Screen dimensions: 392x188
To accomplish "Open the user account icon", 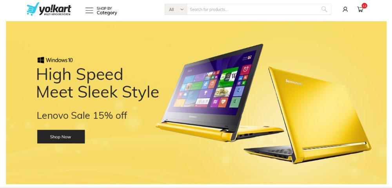I will click(x=345, y=9).
